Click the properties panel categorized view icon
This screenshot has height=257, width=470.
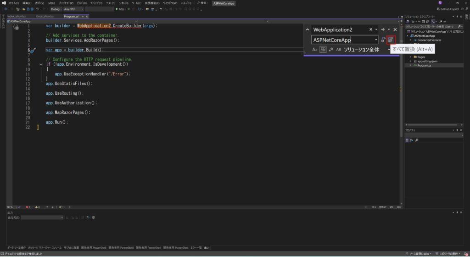point(407,140)
